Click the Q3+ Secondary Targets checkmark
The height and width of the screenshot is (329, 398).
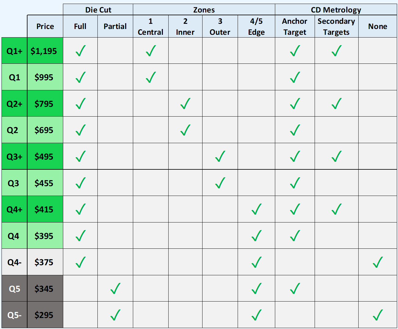336,157
